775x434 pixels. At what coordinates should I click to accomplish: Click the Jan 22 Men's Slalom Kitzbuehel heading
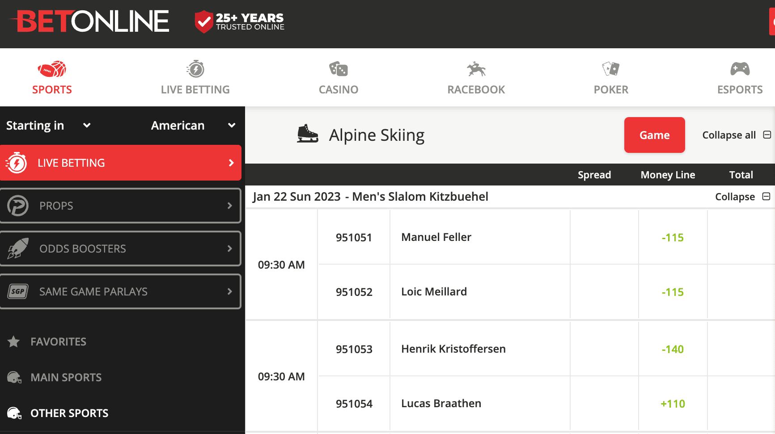click(370, 197)
